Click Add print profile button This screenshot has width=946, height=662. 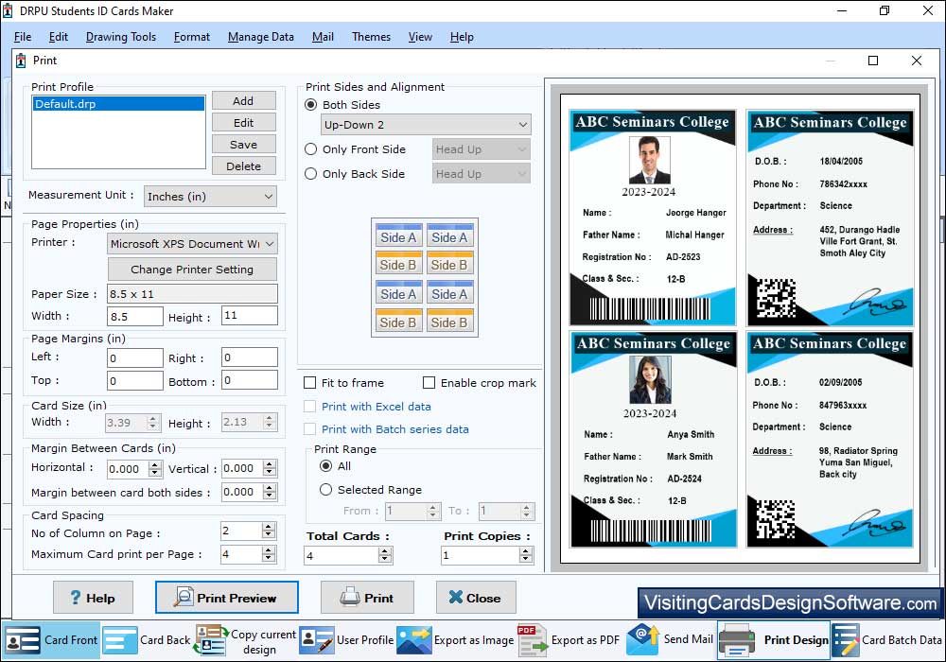tap(244, 100)
